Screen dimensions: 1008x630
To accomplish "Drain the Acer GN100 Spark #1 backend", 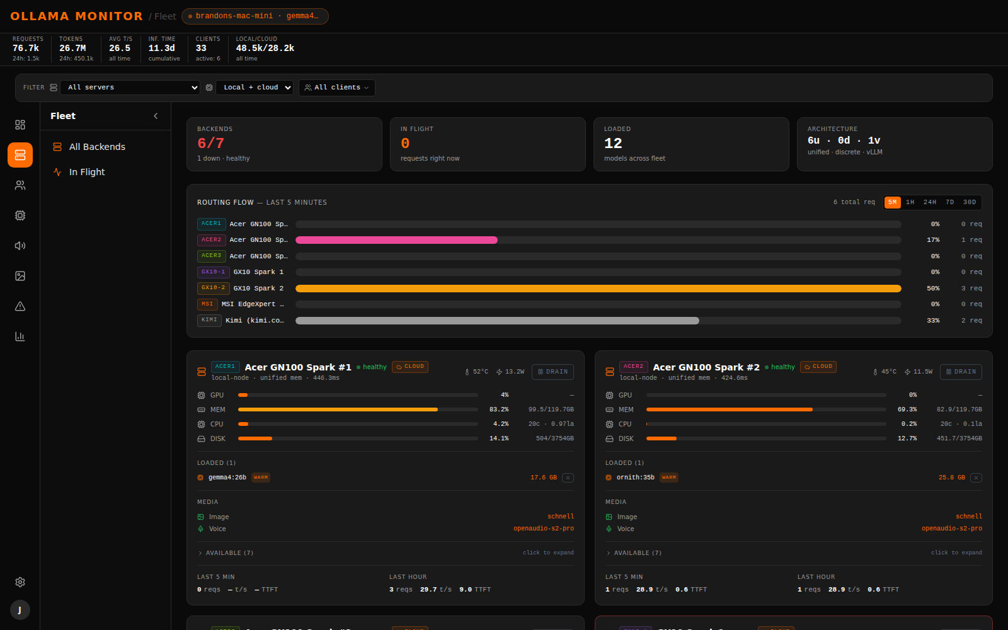I will click(553, 372).
